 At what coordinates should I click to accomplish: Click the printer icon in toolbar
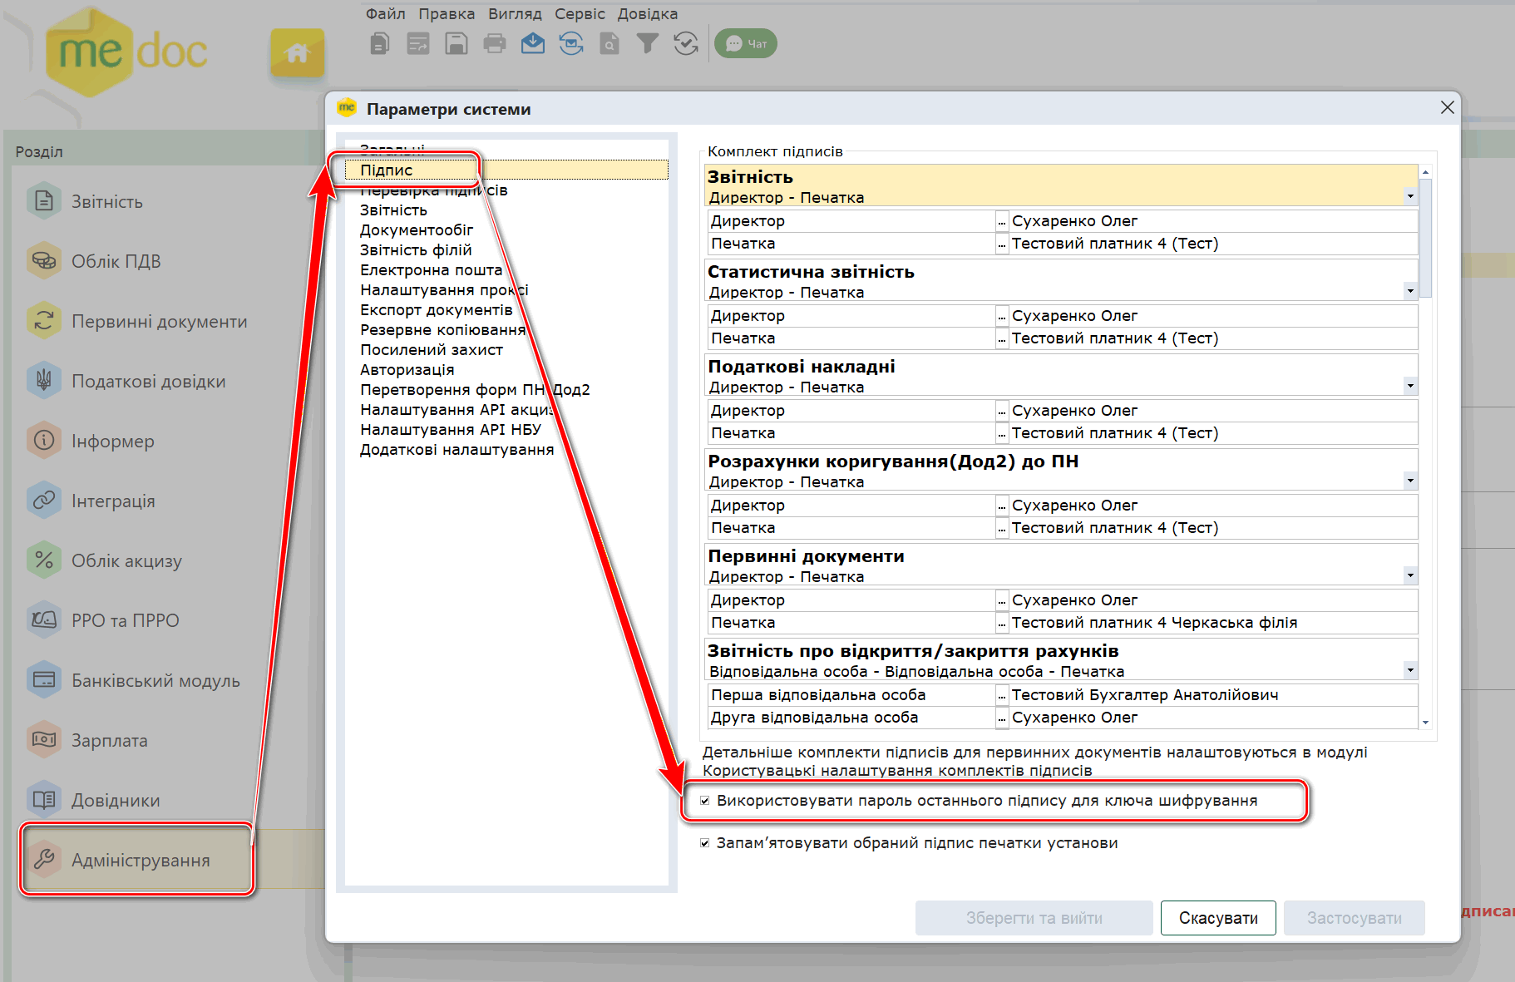pos(495,43)
